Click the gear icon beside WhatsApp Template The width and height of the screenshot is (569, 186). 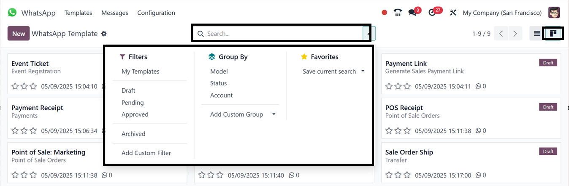click(104, 34)
